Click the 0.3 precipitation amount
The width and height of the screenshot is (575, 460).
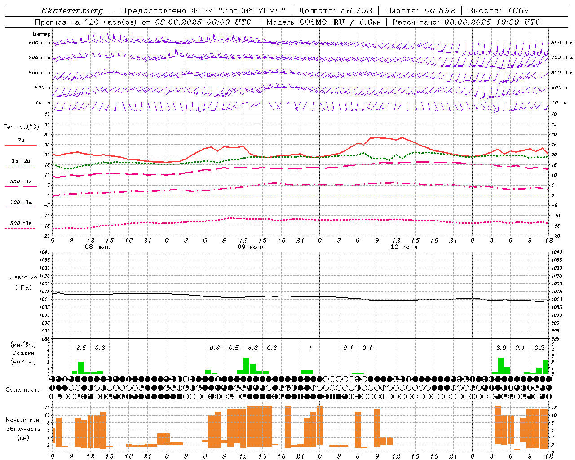coord(272,348)
